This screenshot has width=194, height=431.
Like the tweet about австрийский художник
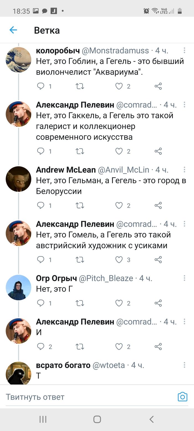click(119, 260)
